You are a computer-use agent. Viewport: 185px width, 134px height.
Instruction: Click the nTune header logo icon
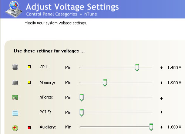click(14, 9)
